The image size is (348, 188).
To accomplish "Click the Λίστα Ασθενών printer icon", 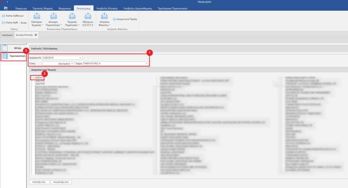I will click(x=3, y=16).
